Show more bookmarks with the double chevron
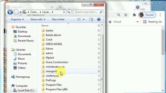The width and height of the screenshot is (166, 93). tap(137, 22)
